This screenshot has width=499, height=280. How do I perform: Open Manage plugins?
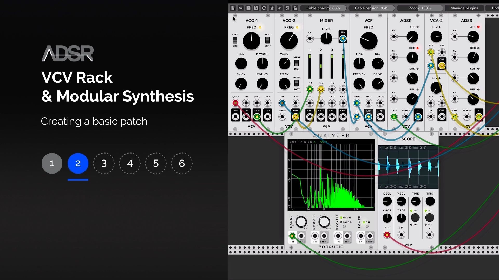(464, 8)
